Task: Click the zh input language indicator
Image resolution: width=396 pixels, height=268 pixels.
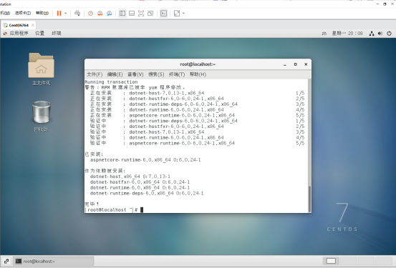Action: pos(324,34)
